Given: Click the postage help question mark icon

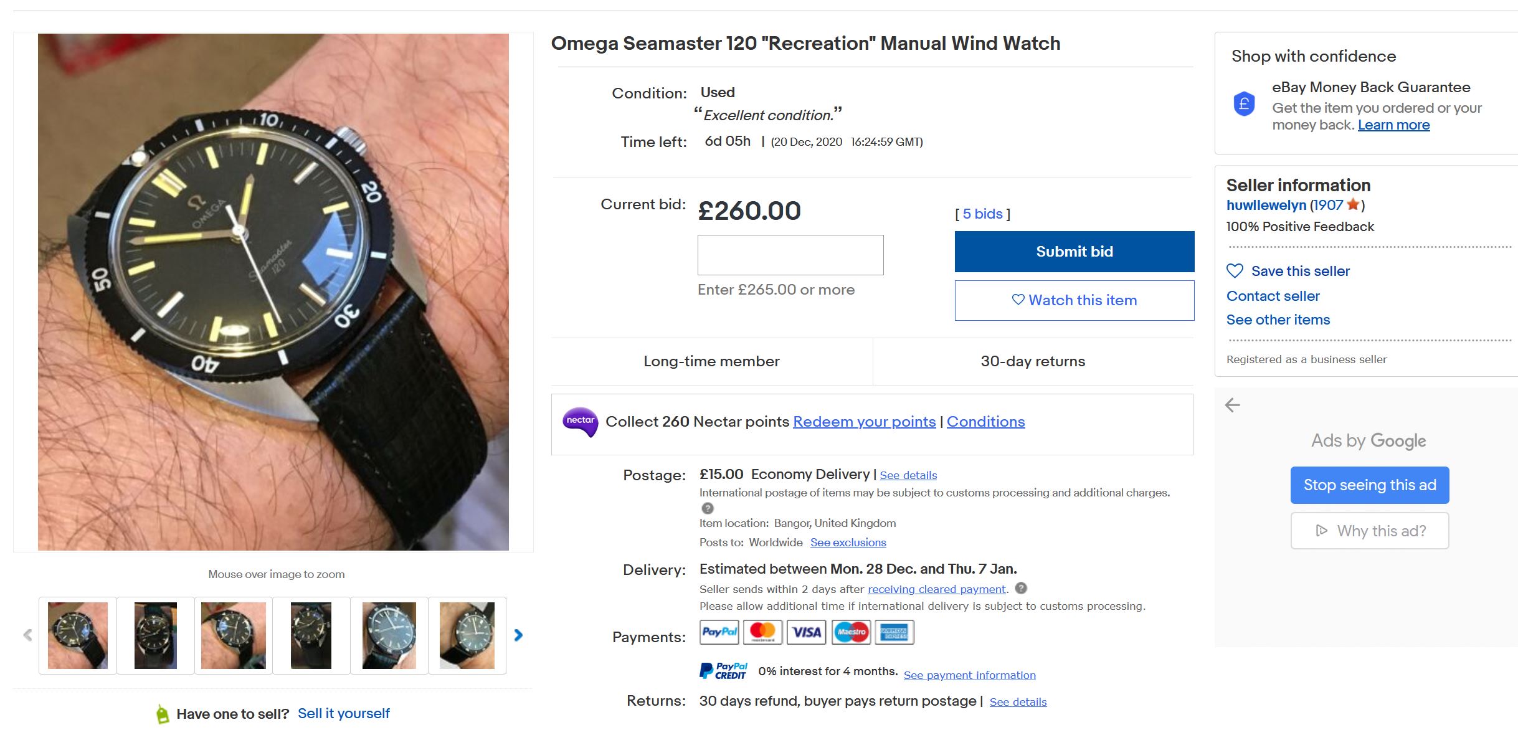Looking at the screenshot, I should pyautogui.click(x=708, y=508).
